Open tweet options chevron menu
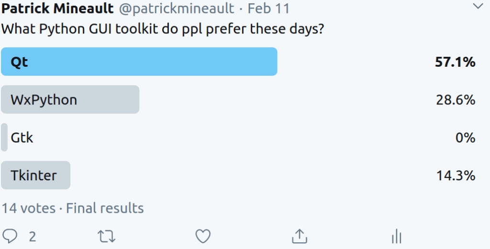The image size is (490, 249). [x=478, y=7]
